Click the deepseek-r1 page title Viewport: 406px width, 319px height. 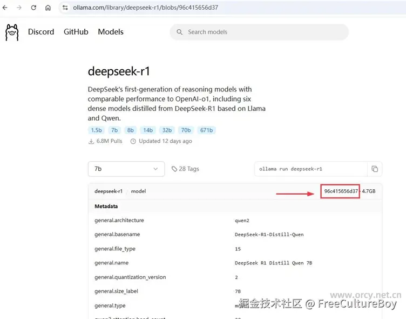[119, 71]
